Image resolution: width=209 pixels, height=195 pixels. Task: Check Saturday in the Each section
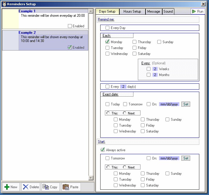tap(135, 53)
